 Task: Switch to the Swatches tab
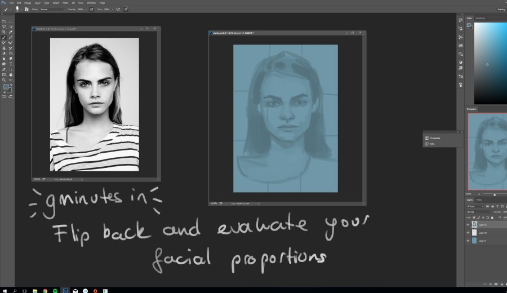click(x=481, y=18)
